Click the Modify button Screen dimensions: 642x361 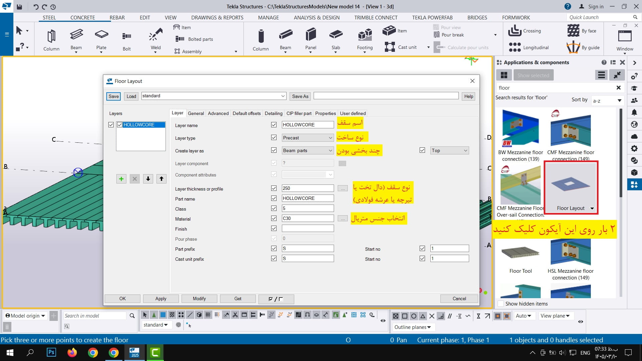[199, 298]
